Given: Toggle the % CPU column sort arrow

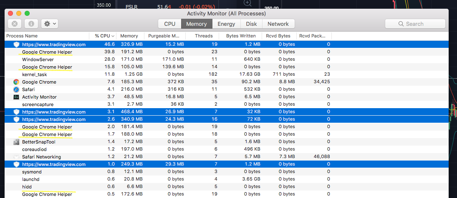Looking at the screenshot, I should tap(113, 36).
